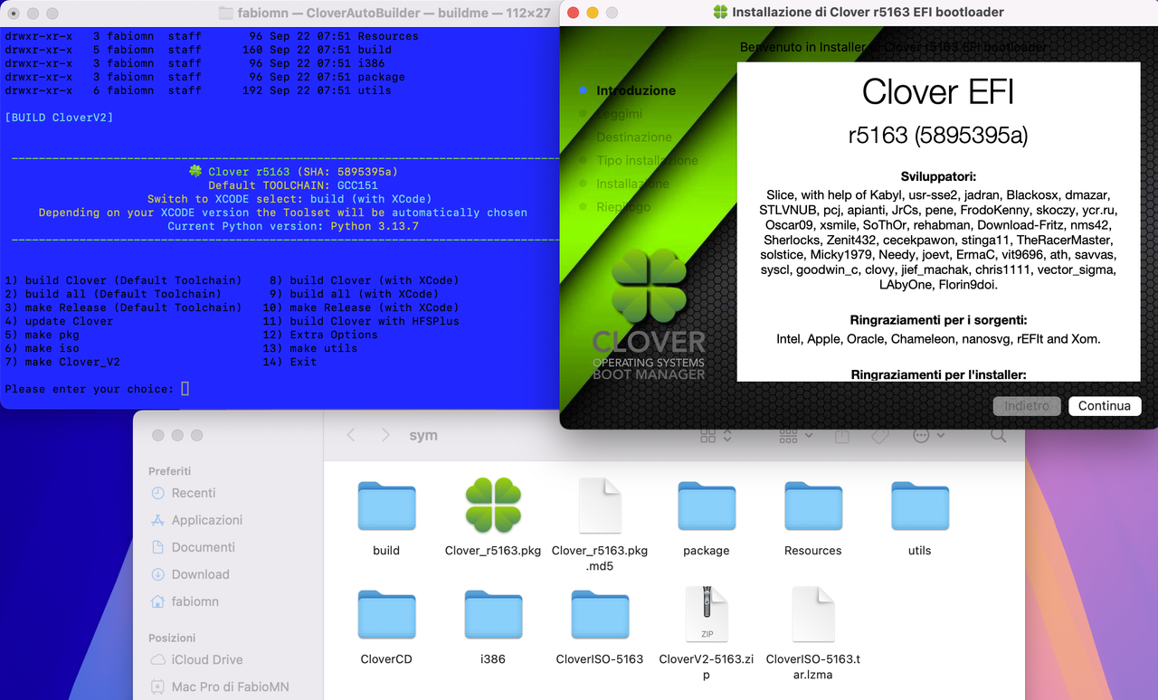Open the build folder in Finder
The height and width of the screenshot is (700, 1158).
[x=386, y=506]
